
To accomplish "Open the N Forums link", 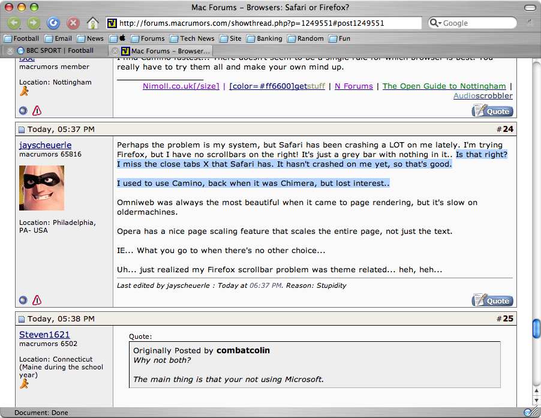I will click(354, 86).
